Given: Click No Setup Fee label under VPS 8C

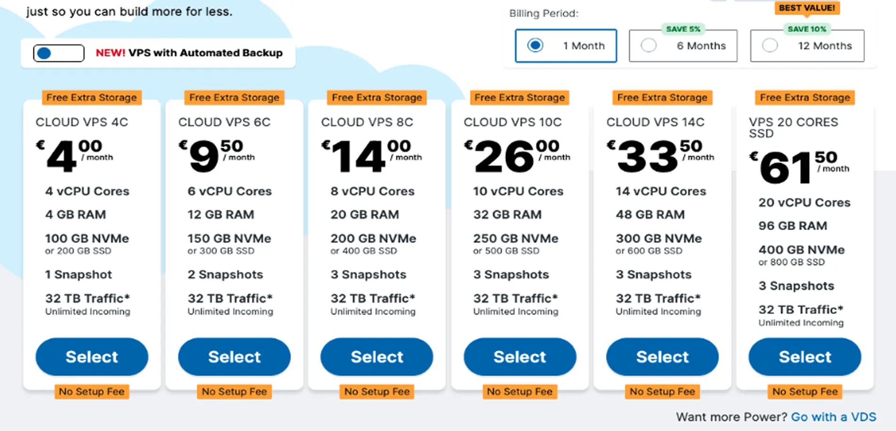Looking at the screenshot, I should 377,391.
